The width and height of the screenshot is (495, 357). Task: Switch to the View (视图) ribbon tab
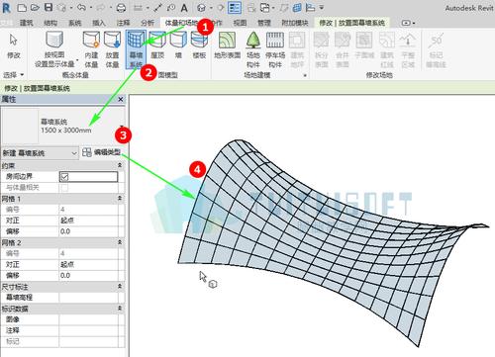coord(240,23)
